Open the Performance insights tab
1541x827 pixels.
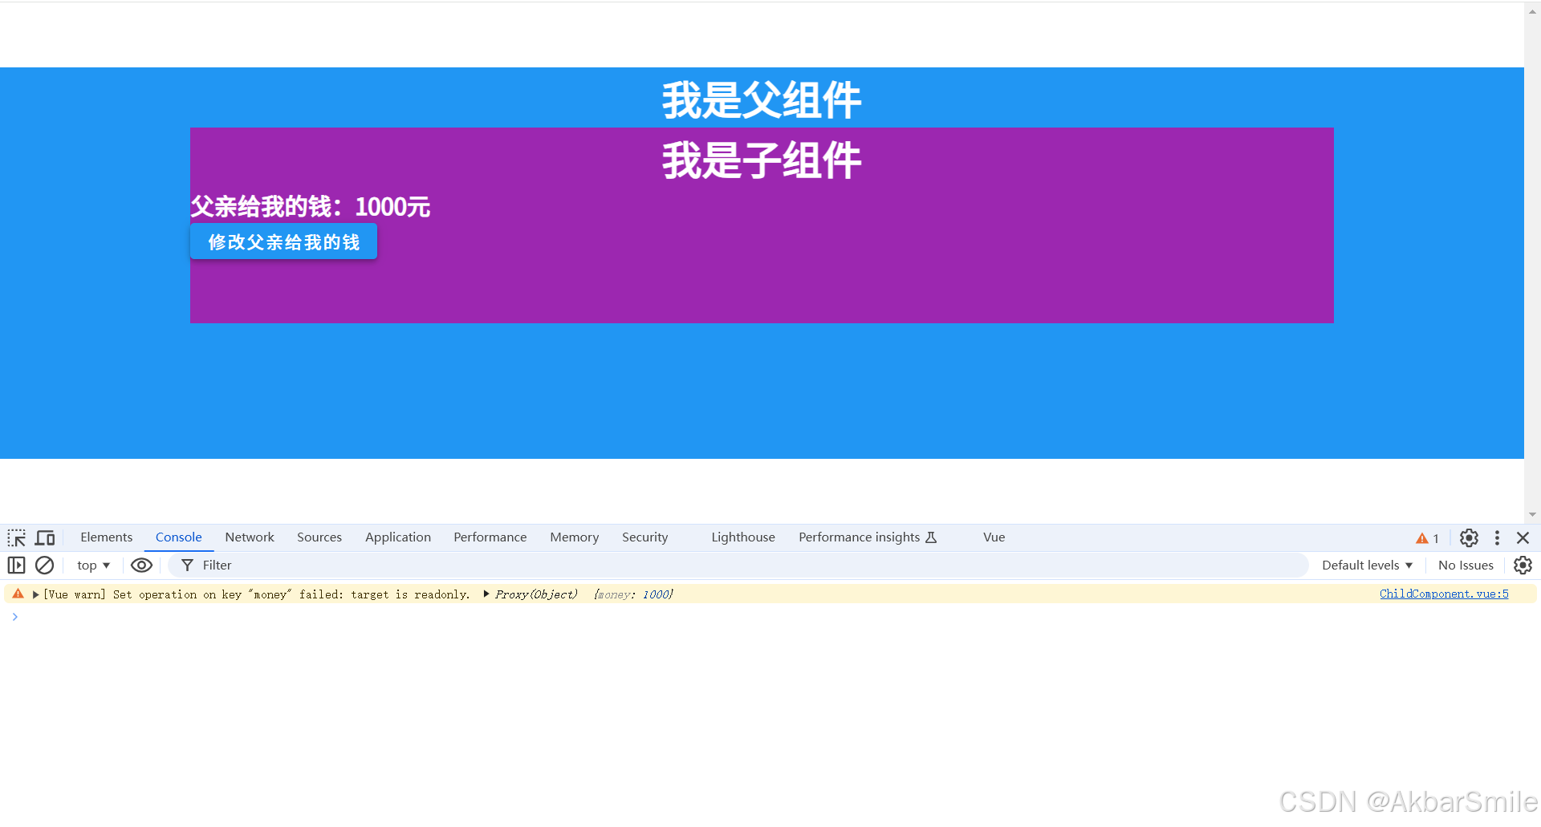click(868, 537)
